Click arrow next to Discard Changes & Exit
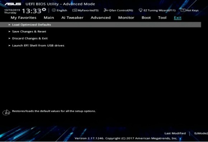 pos(9,38)
